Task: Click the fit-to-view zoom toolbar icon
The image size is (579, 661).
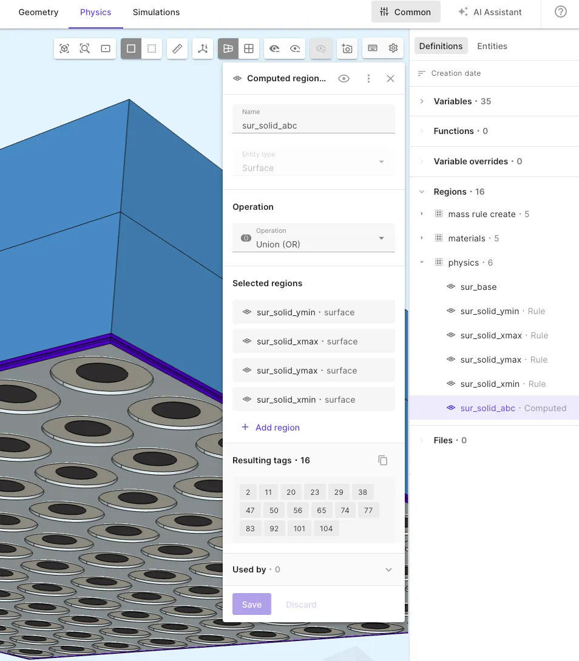Action: (x=64, y=49)
